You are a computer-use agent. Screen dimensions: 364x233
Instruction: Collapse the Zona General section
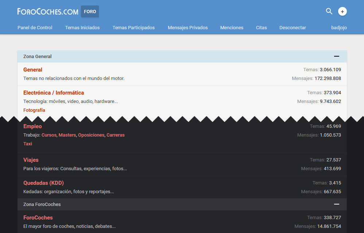pos(336,56)
